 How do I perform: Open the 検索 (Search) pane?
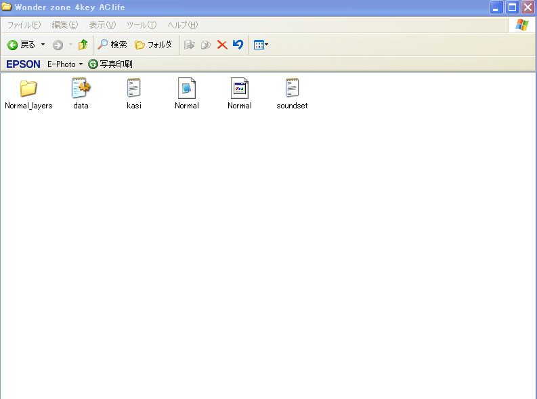[x=112, y=45]
